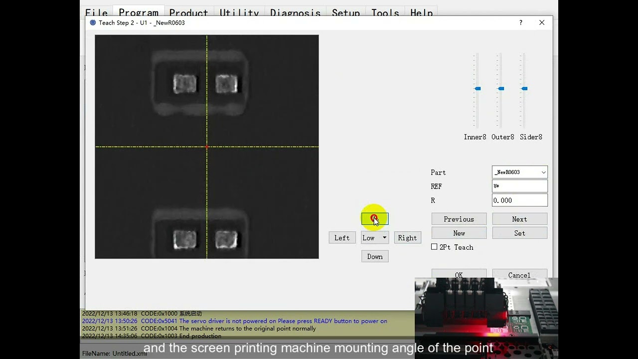Select the 13:46:18 CODE:0x1000 log line
This screenshot has width=638, height=359.
tap(142, 314)
